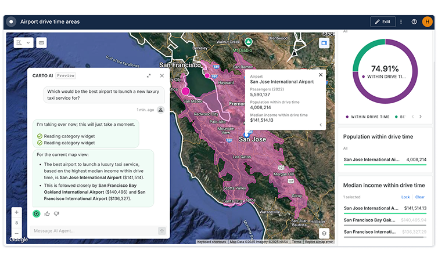Toggle the Within Drive Time legend item
Viewport: 438px width, 261px height.
(367, 117)
